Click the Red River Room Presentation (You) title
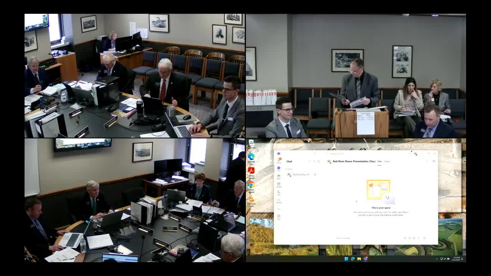 354,161
